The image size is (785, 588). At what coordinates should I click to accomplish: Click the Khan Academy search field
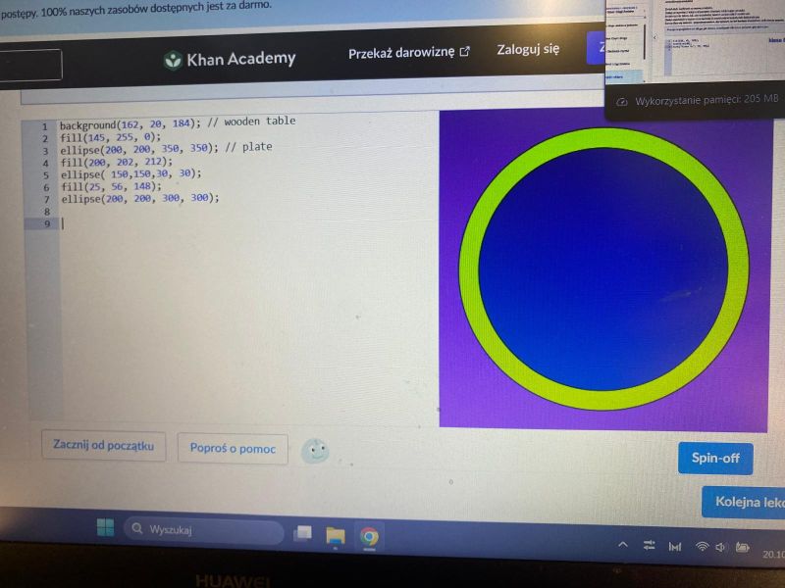[x=29, y=65]
